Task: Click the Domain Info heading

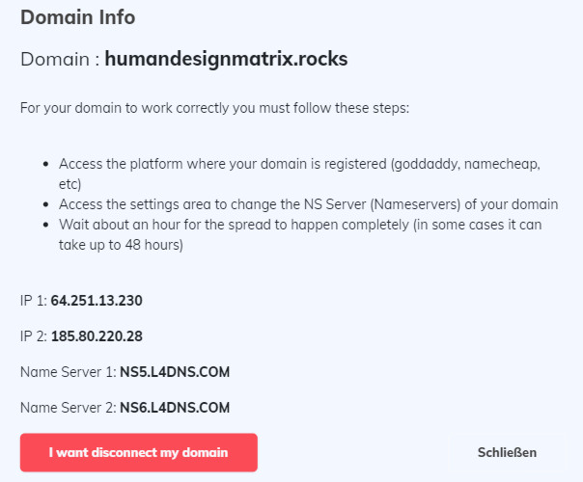Action: click(x=78, y=17)
